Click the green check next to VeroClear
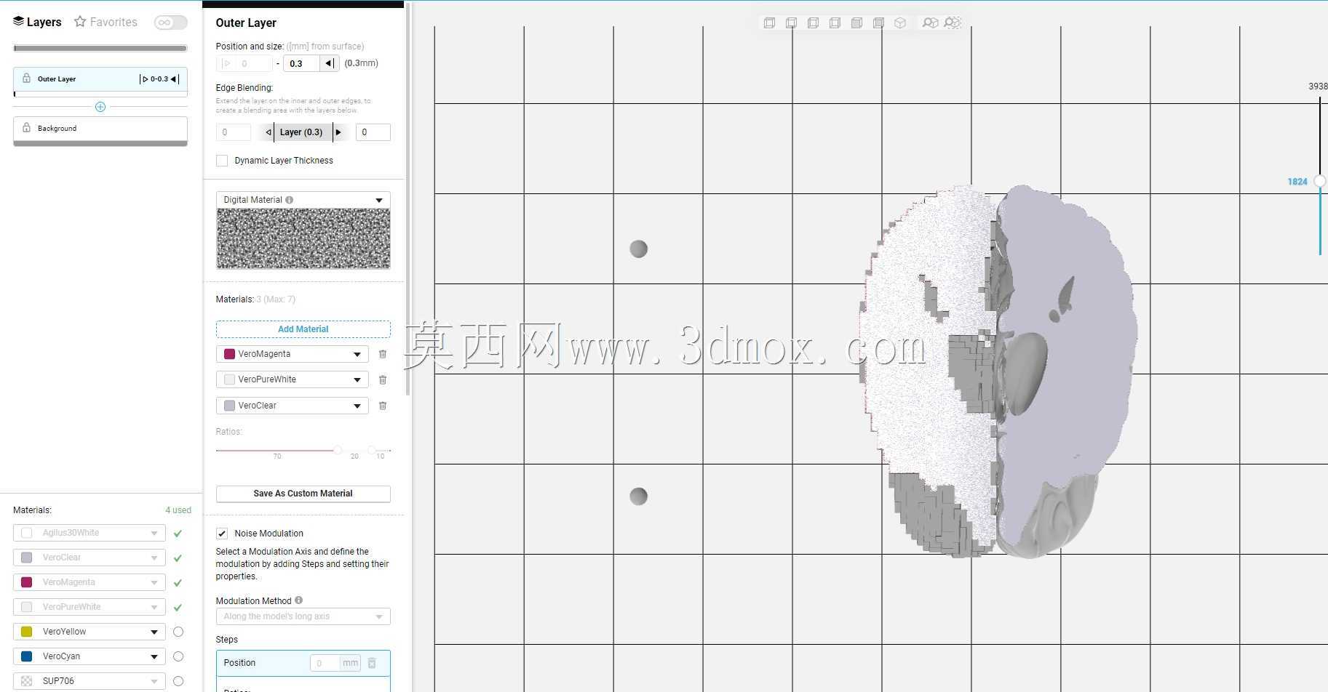1328x692 pixels. click(178, 558)
